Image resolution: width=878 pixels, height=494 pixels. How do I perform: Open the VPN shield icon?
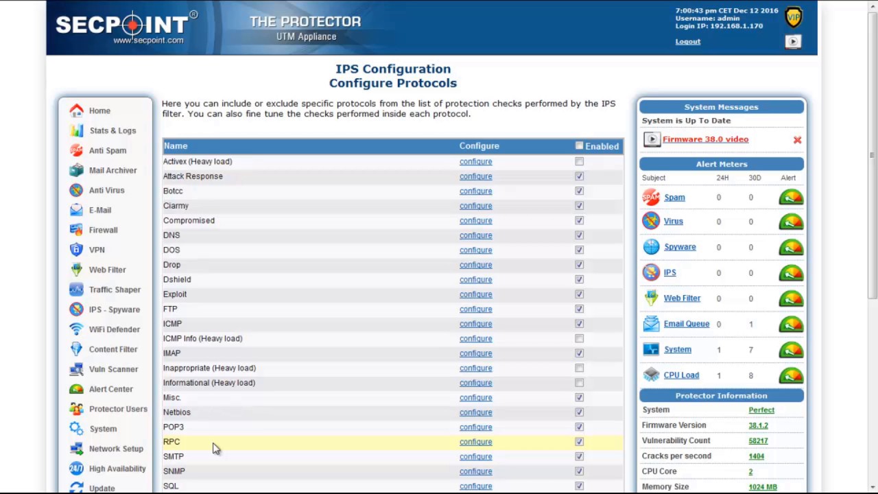coord(76,250)
